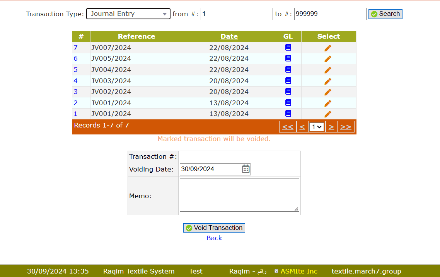This screenshot has height=277, width=440.
Task: View GL entry for JV002/2024
Action: click(x=288, y=92)
